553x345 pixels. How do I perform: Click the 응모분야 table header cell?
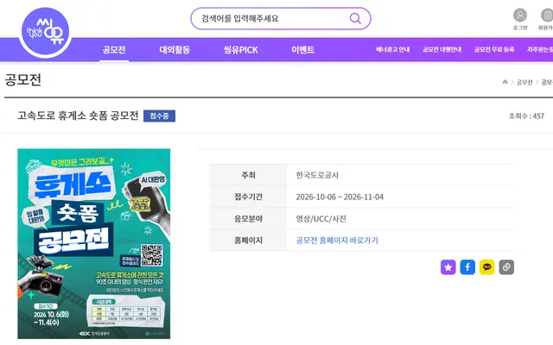[x=248, y=218]
